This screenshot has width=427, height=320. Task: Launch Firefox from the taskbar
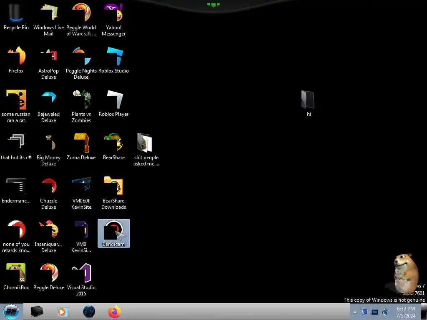pyautogui.click(x=115, y=312)
